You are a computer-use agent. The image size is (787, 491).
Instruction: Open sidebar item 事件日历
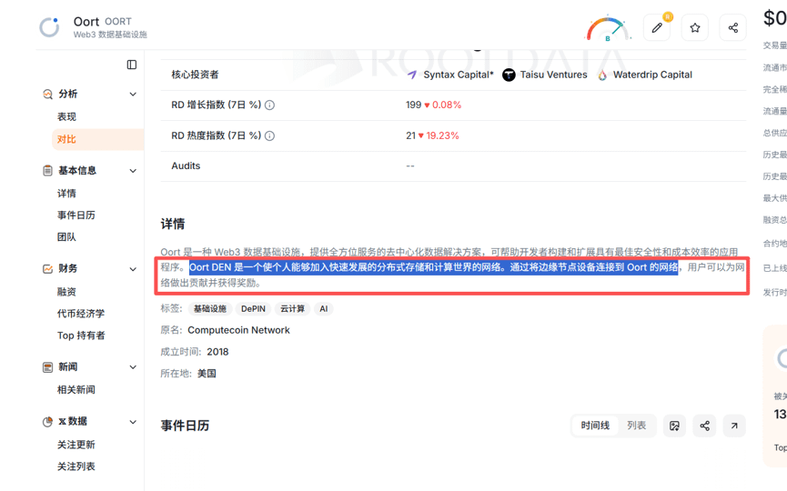click(76, 215)
